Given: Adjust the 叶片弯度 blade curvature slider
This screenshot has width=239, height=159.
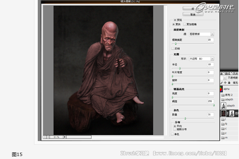Looking at the screenshot, I should pos(172,76).
